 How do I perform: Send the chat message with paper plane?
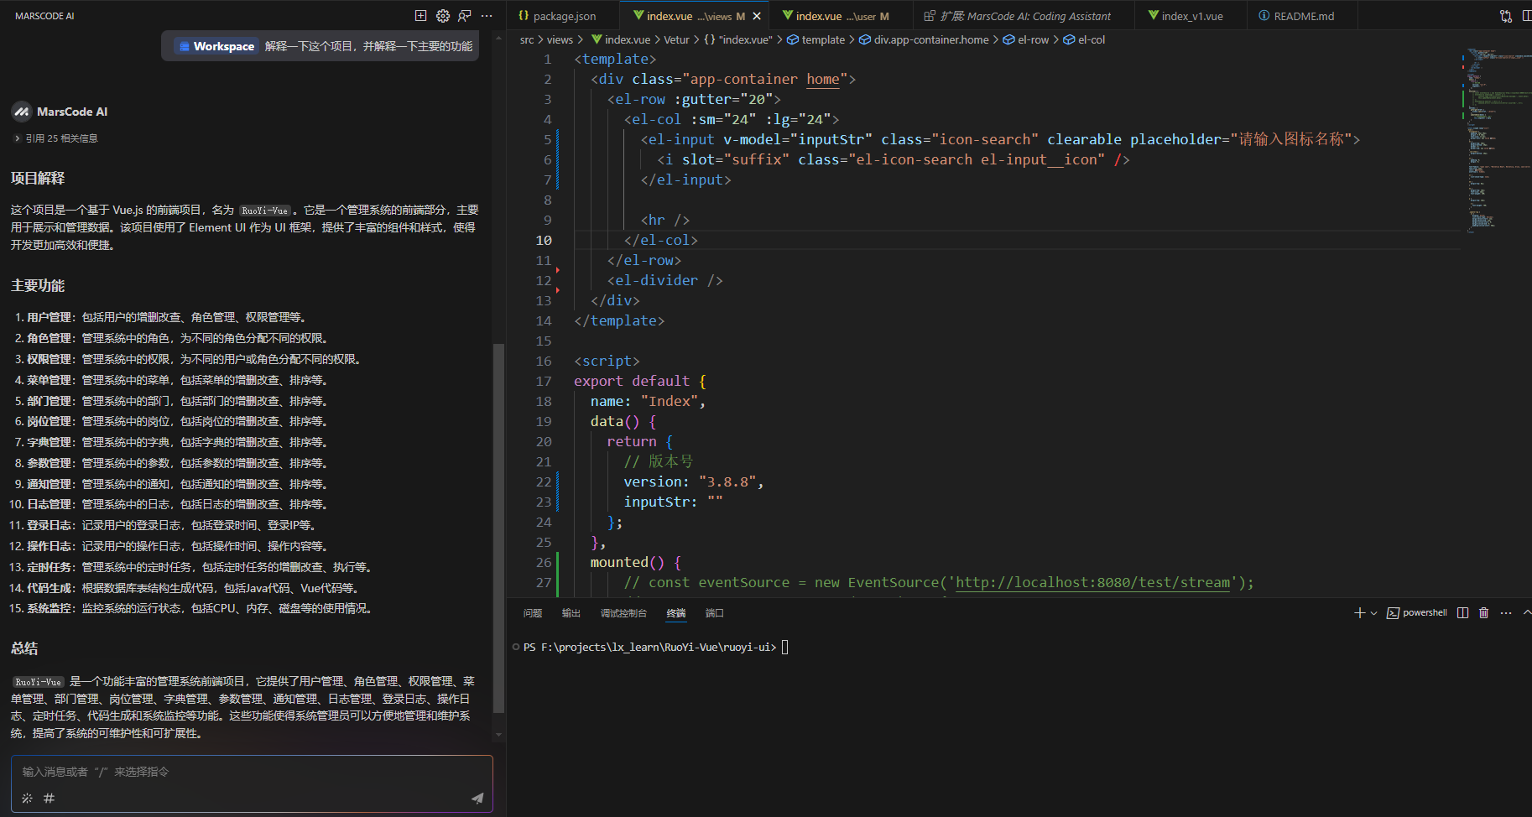click(477, 799)
